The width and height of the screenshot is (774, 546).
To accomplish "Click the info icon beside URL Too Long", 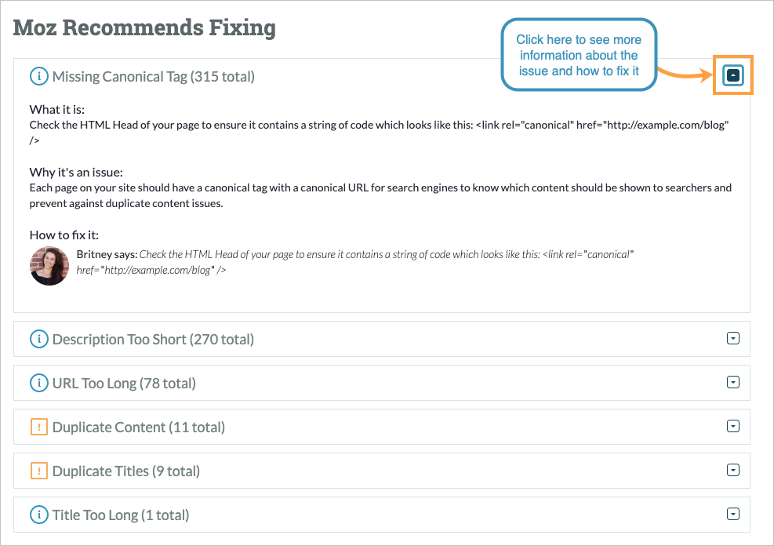I will [38, 383].
